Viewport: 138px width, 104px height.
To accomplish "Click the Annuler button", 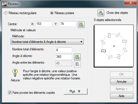I will click(122, 82).
